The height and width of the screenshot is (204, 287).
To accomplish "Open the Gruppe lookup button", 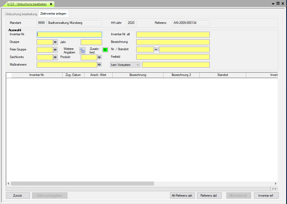I will pyautogui.click(x=55, y=42).
